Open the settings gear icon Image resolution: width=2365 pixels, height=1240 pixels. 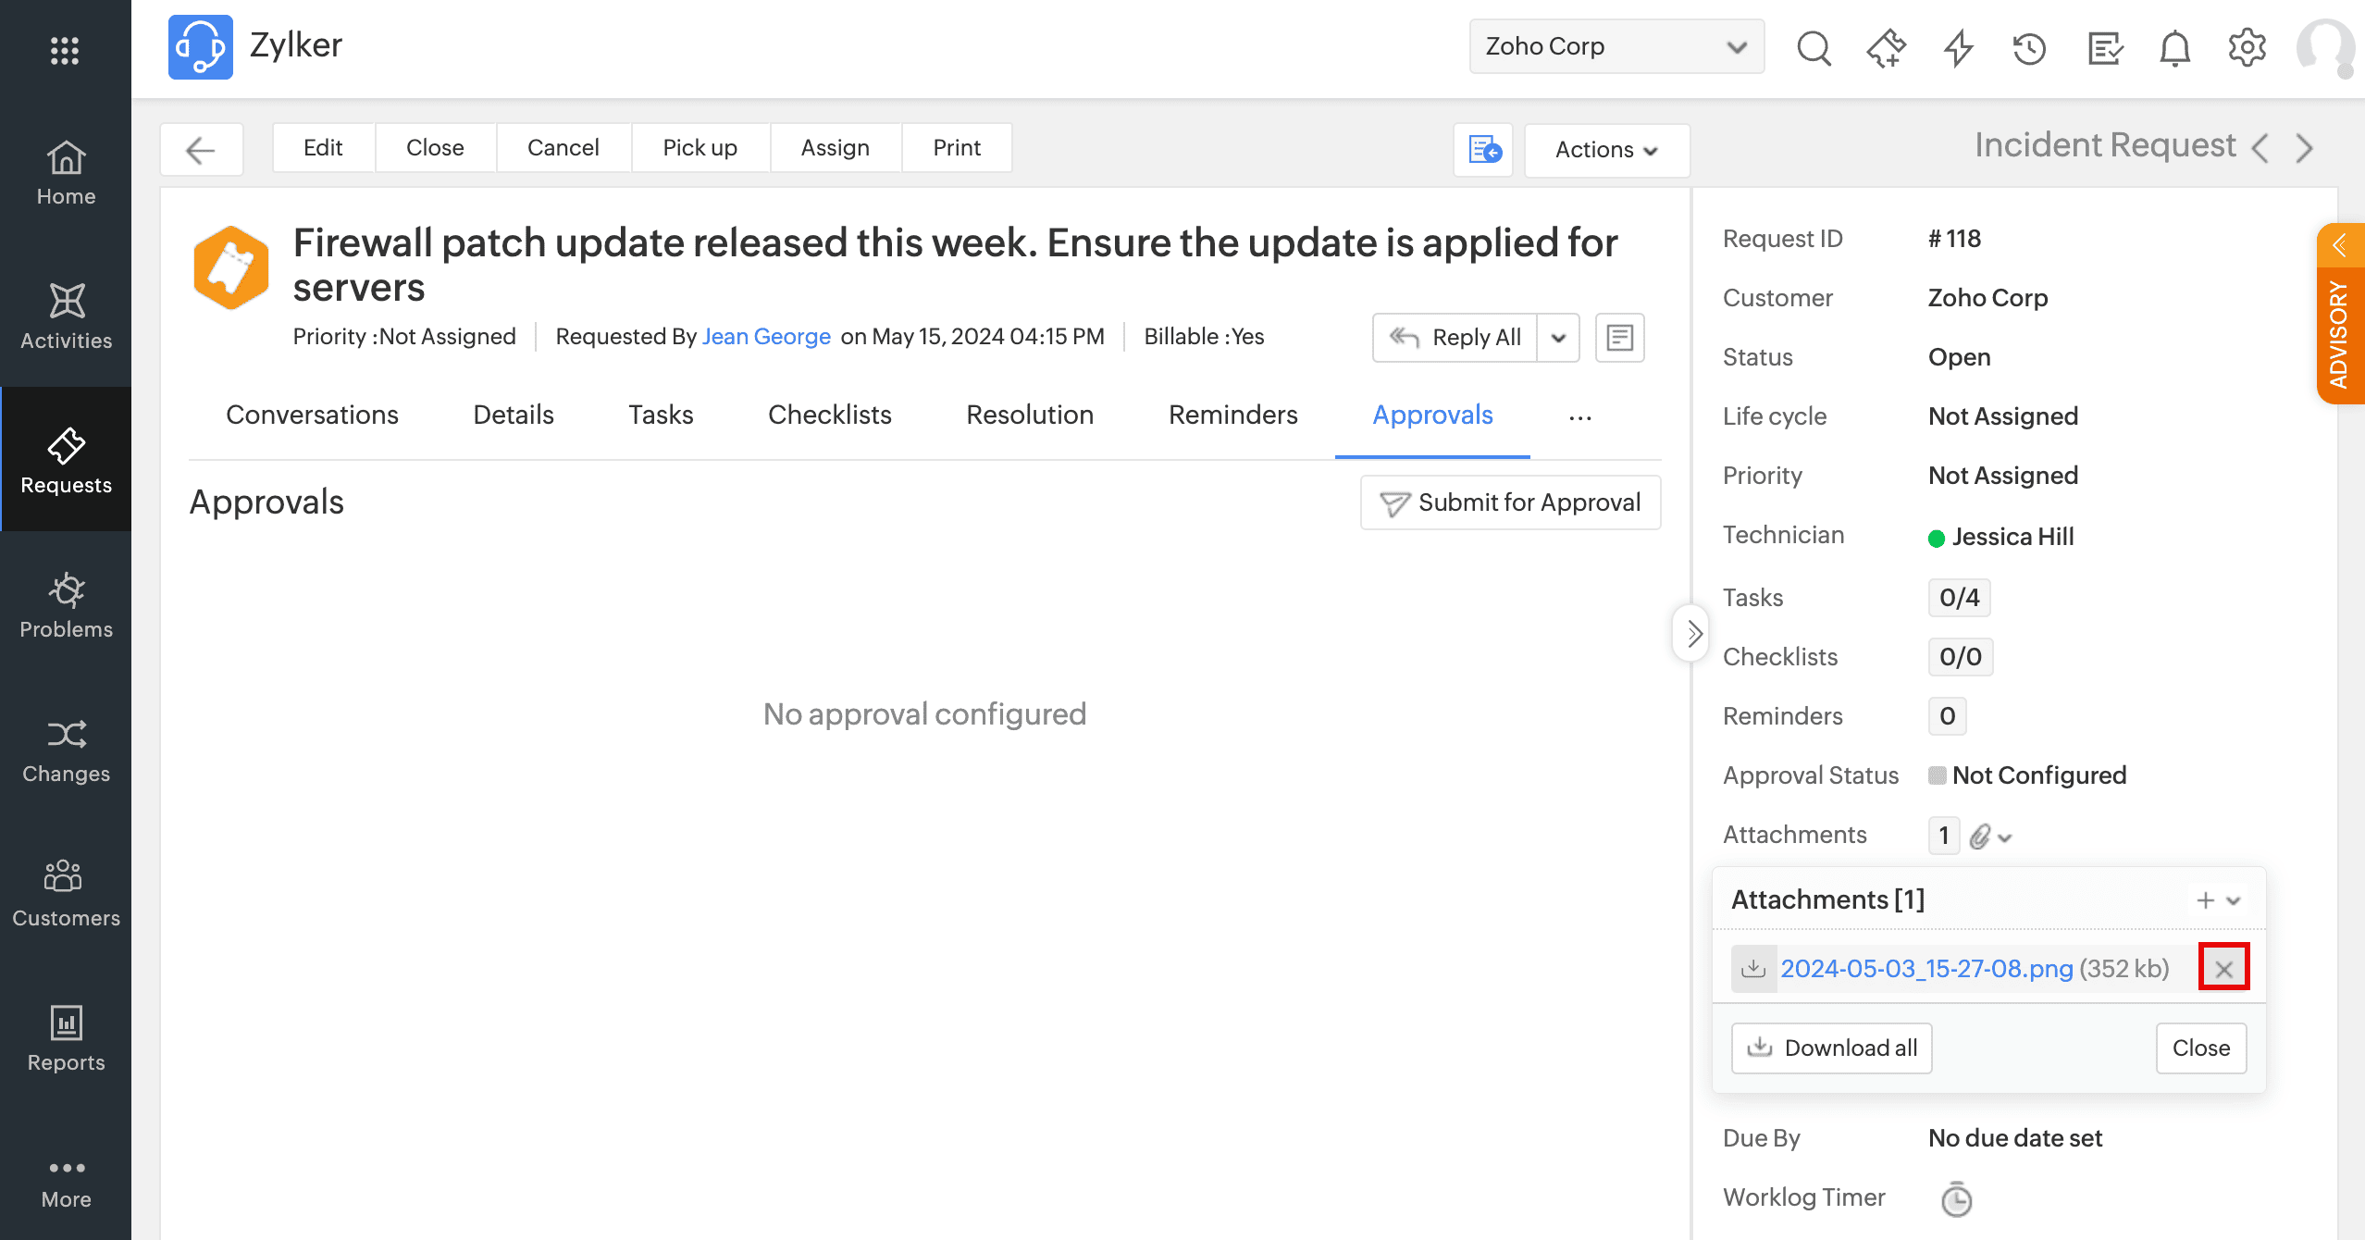coord(2247,47)
